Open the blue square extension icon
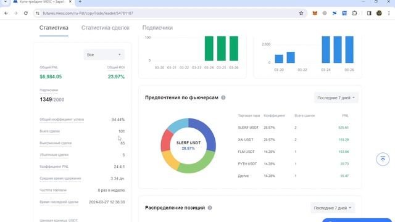 click(344, 13)
